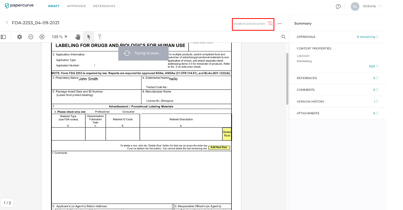Click the unable-to-save cloud icon

pos(270,23)
